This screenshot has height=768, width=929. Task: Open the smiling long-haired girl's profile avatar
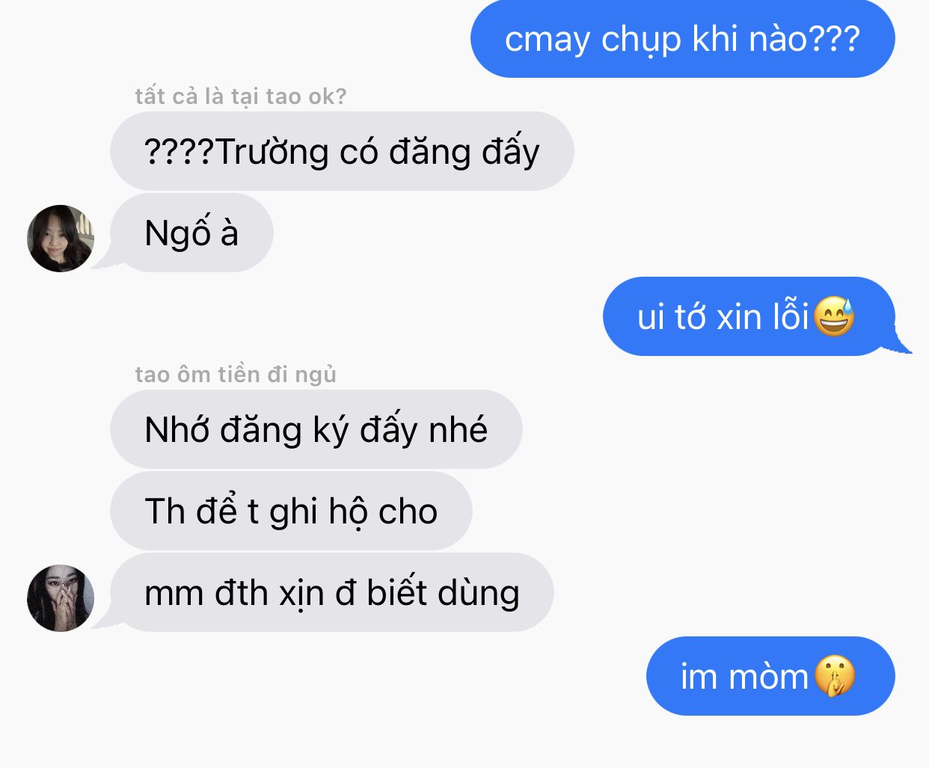pyautogui.click(x=61, y=238)
